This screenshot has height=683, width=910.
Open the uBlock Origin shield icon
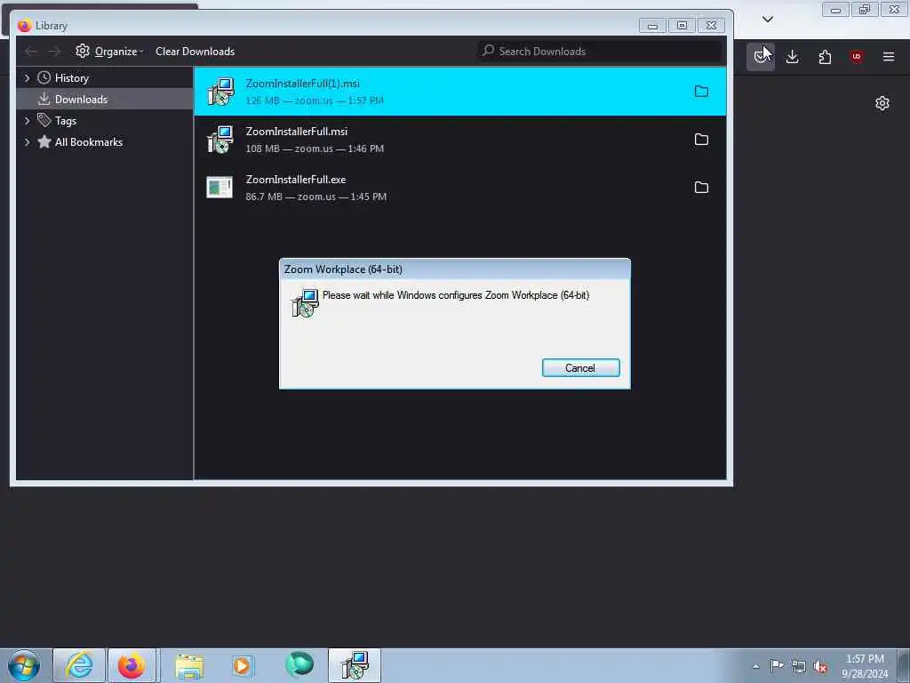point(856,57)
